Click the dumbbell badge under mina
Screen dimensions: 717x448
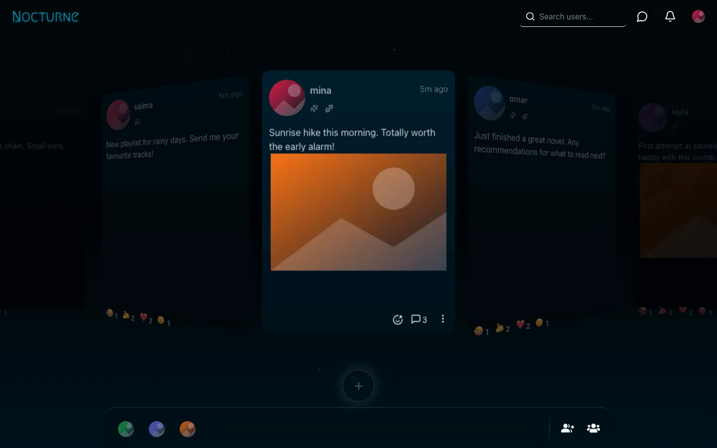329,108
